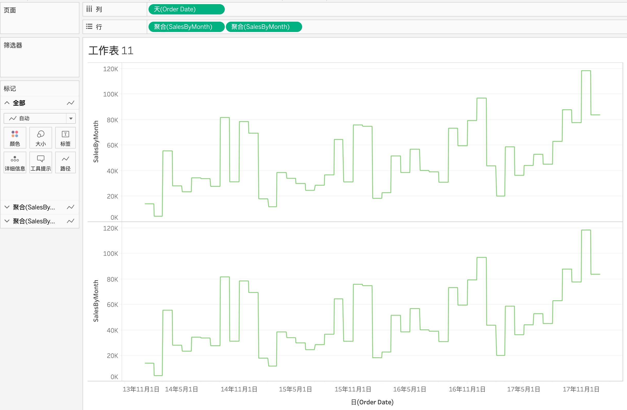Select first 聚合(SalesByMonth) pill in Rows
Viewport: 627px width, 410px height.
point(186,27)
